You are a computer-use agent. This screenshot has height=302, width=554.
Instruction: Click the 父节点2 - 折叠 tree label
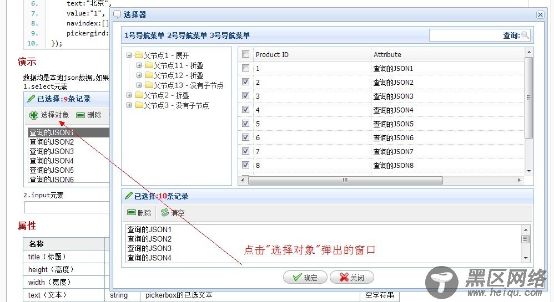(167, 95)
